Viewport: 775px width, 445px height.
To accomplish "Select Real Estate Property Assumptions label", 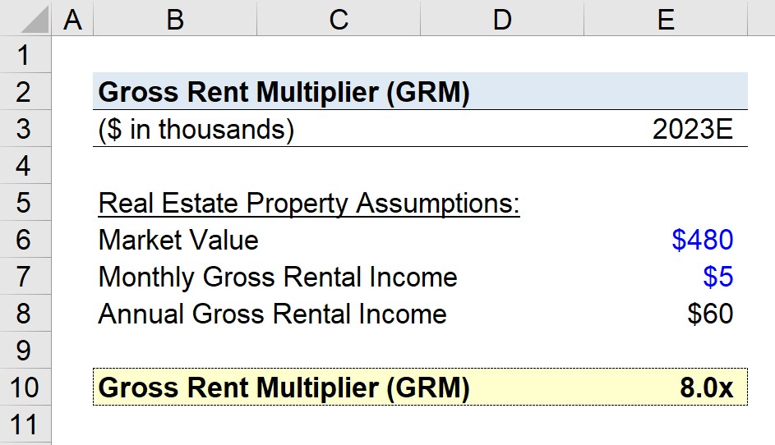I will [x=309, y=203].
